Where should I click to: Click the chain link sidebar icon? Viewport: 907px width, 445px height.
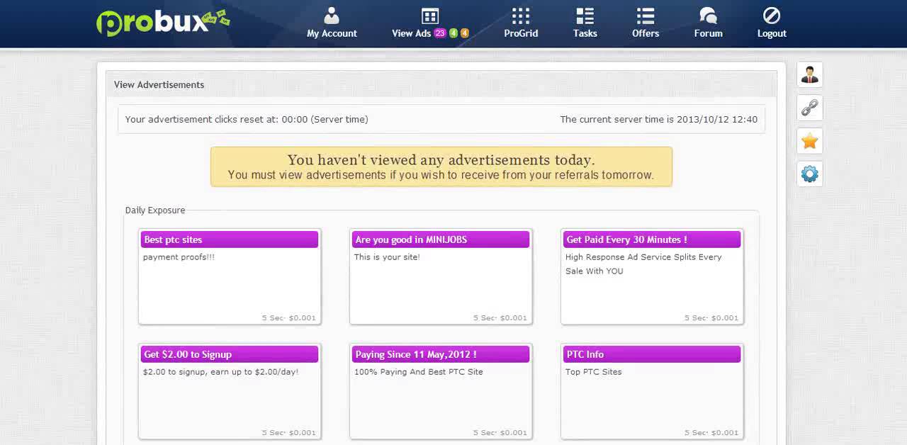pos(810,107)
